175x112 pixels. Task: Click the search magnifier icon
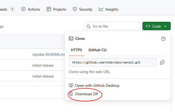coord(89,27)
